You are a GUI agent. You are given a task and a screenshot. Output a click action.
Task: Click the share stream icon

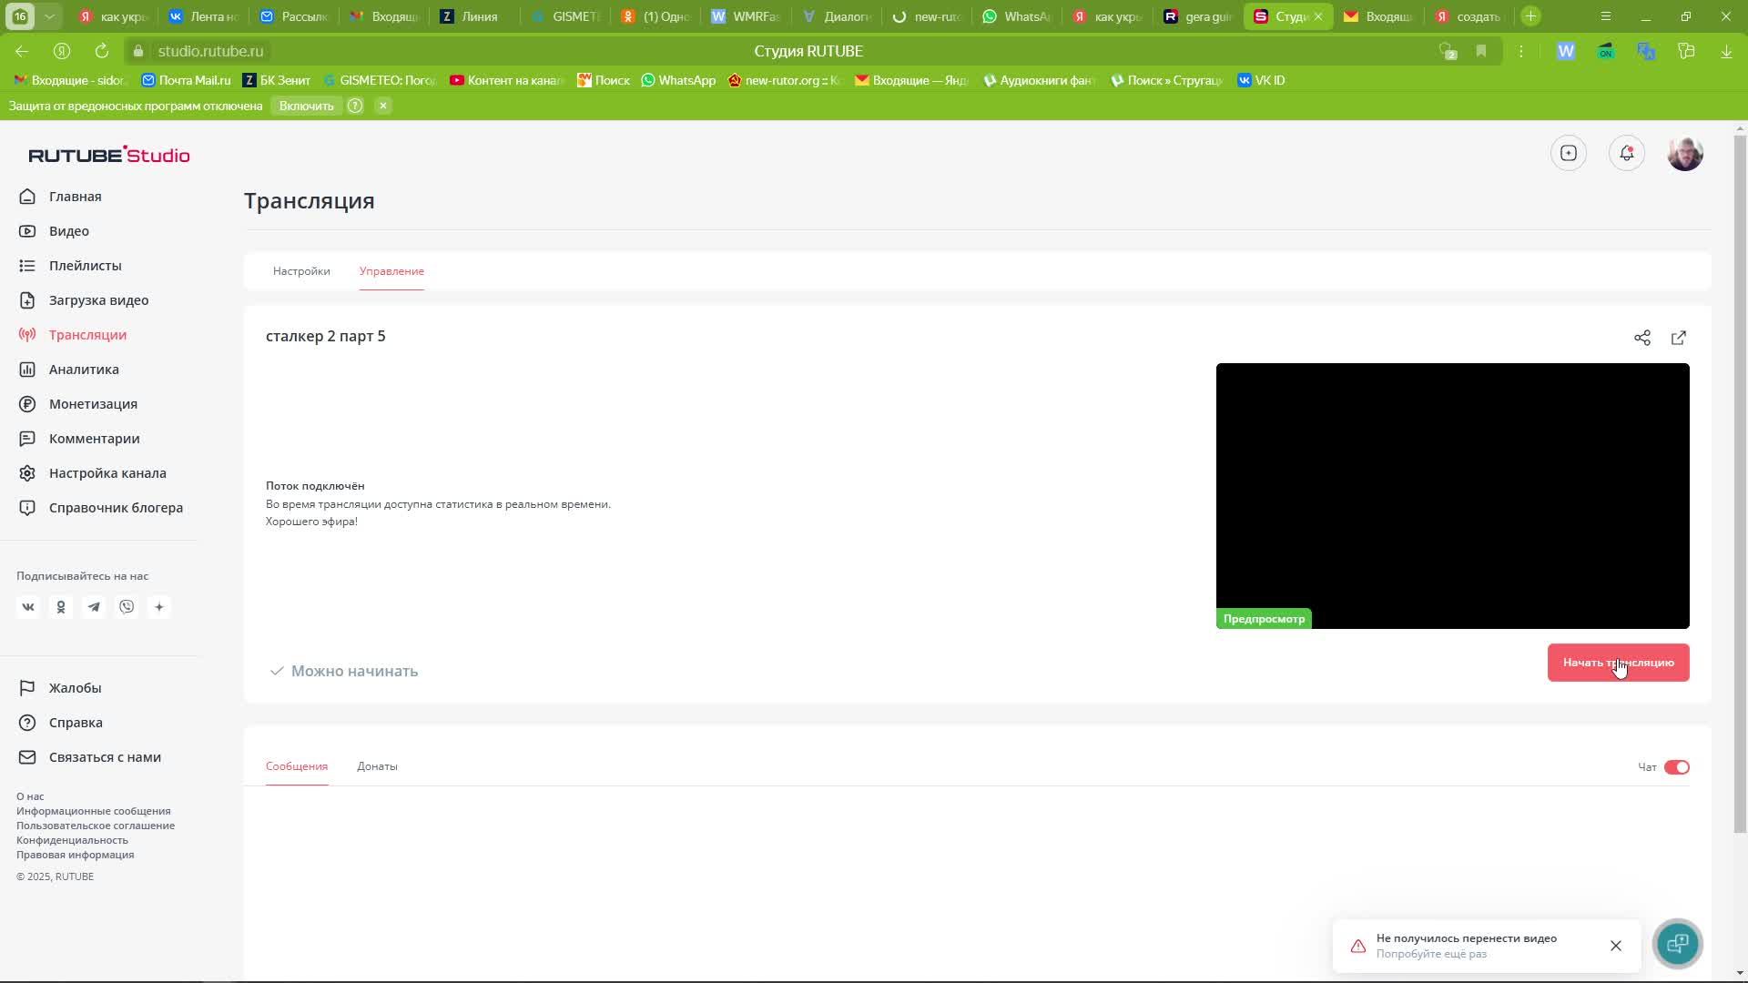point(1641,338)
